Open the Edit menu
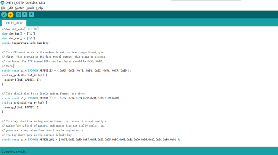This screenshot has height=155, width=278. point(10,8)
